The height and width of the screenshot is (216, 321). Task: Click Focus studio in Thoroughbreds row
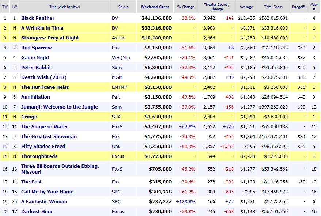click(118, 156)
